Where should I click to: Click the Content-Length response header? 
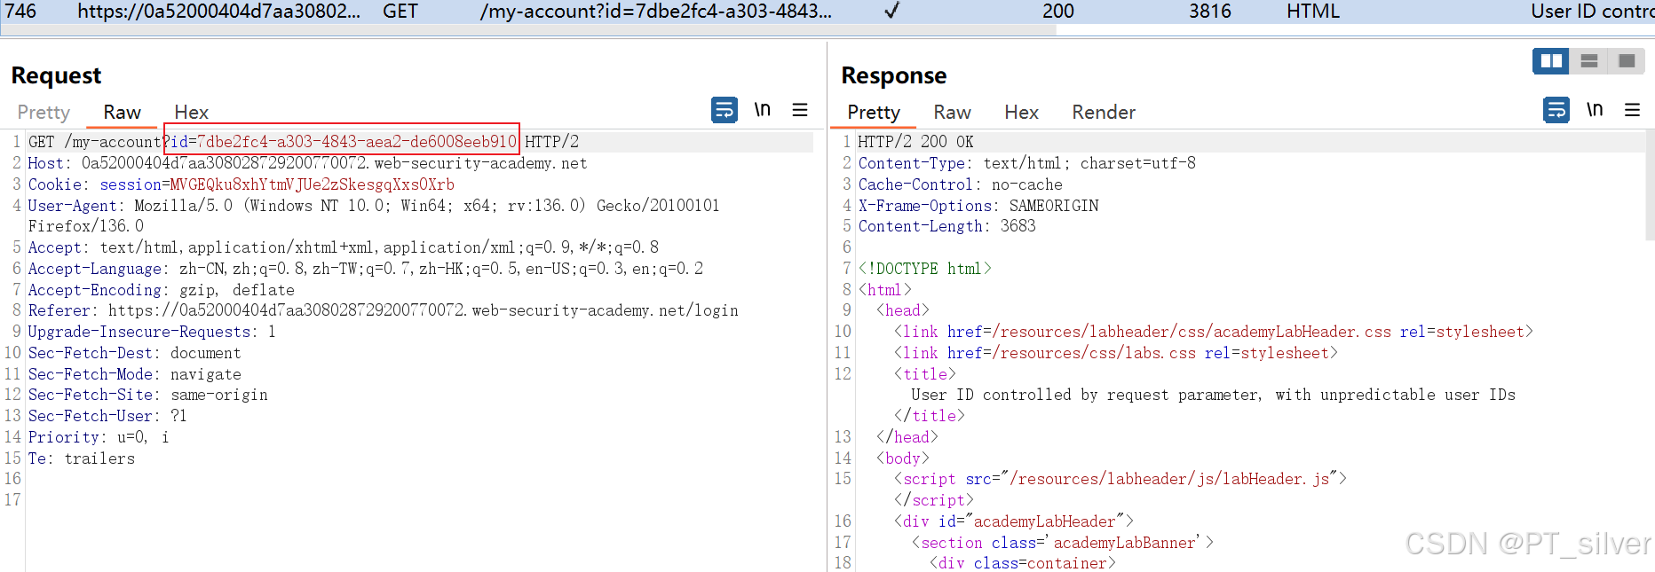coord(946,226)
